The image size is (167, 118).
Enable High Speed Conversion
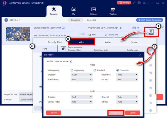(149, 20)
